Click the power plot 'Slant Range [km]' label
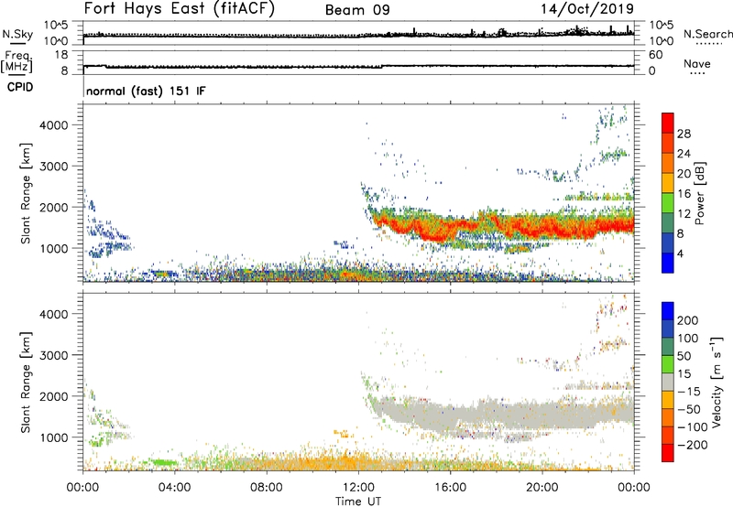This screenshot has width=733, height=507. pyautogui.click(x=26, y=193)
